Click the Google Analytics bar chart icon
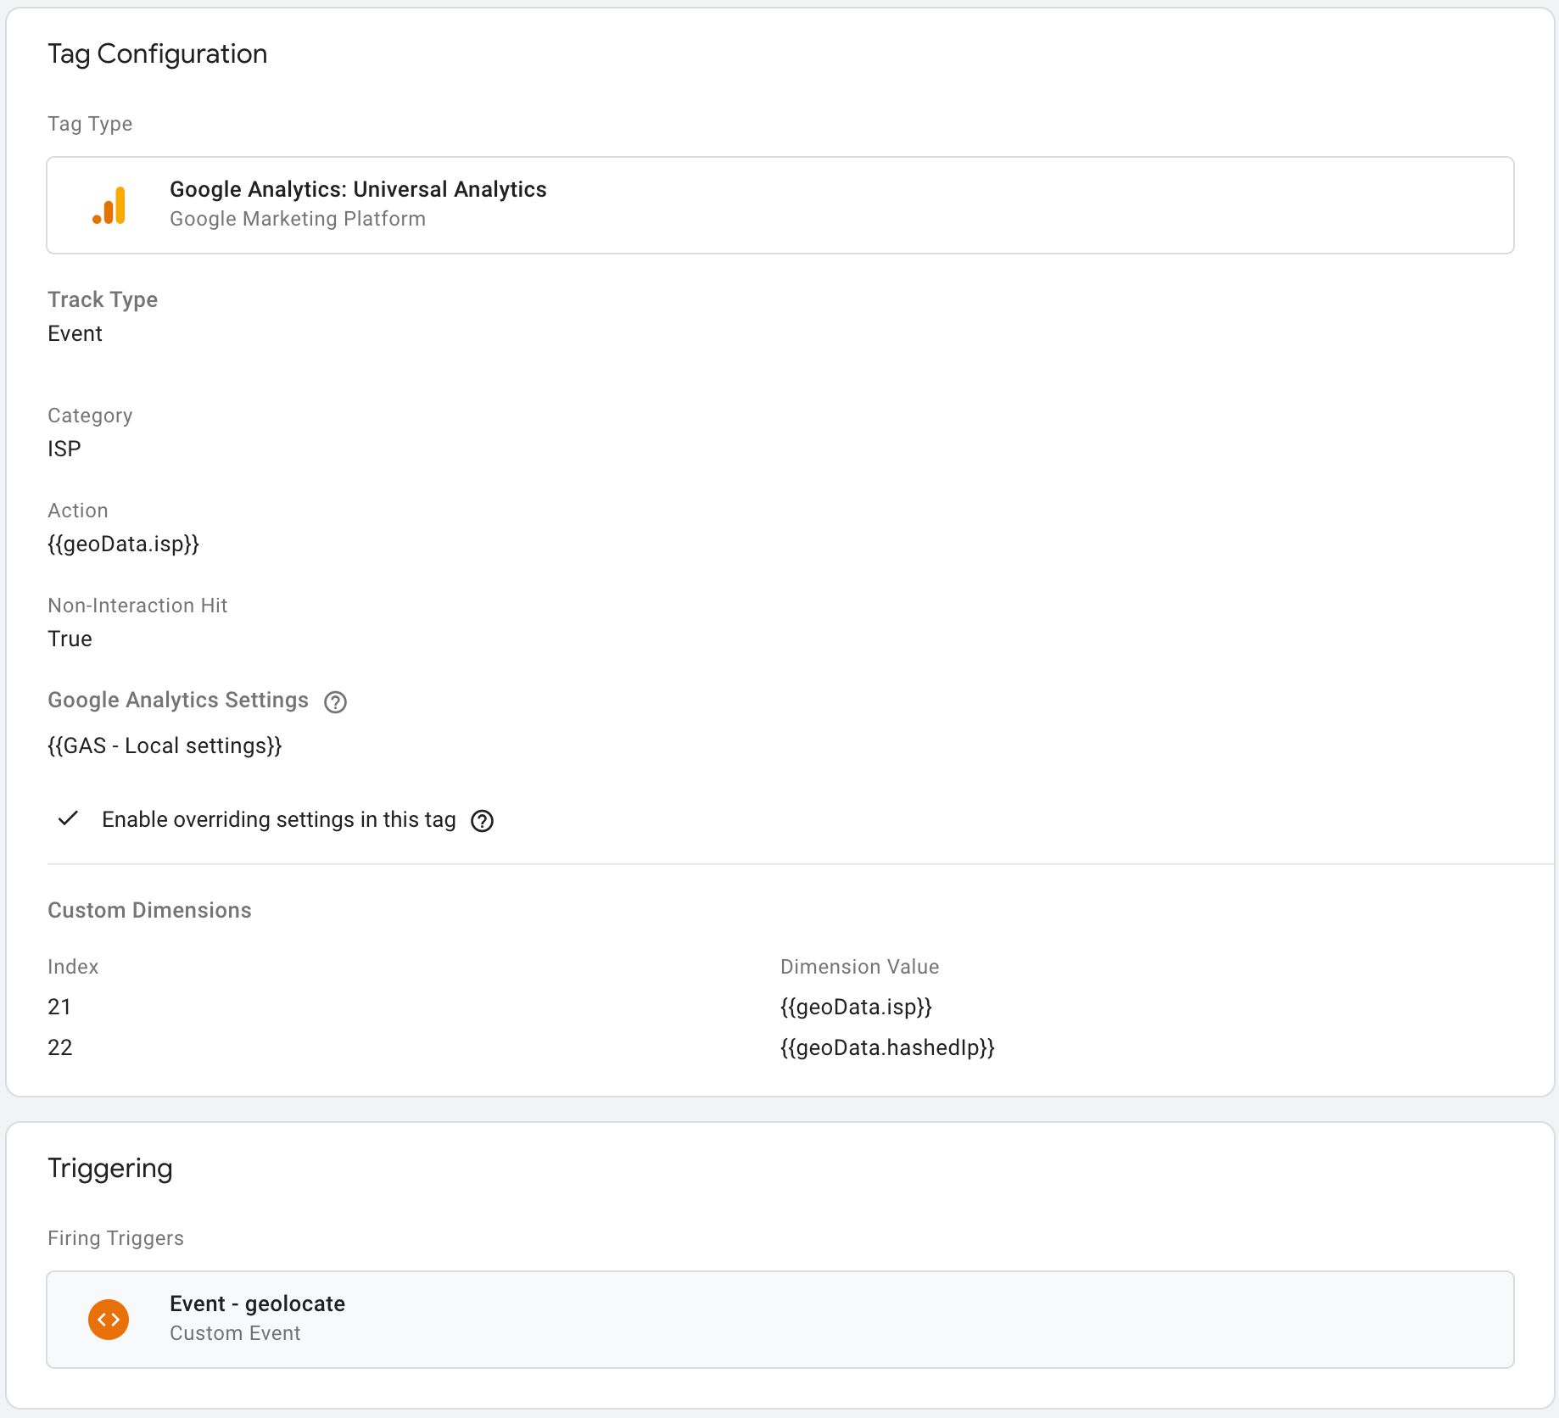Viewport: 1559px width, 1418px height. 109,205
